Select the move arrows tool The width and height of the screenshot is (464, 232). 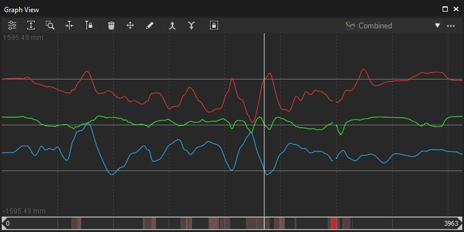tap(130, 26)
